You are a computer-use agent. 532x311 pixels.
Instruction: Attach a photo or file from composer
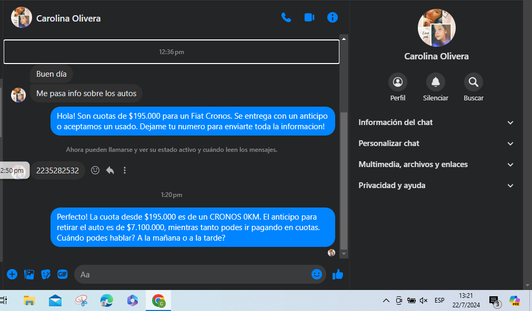(x=29, y=274)
